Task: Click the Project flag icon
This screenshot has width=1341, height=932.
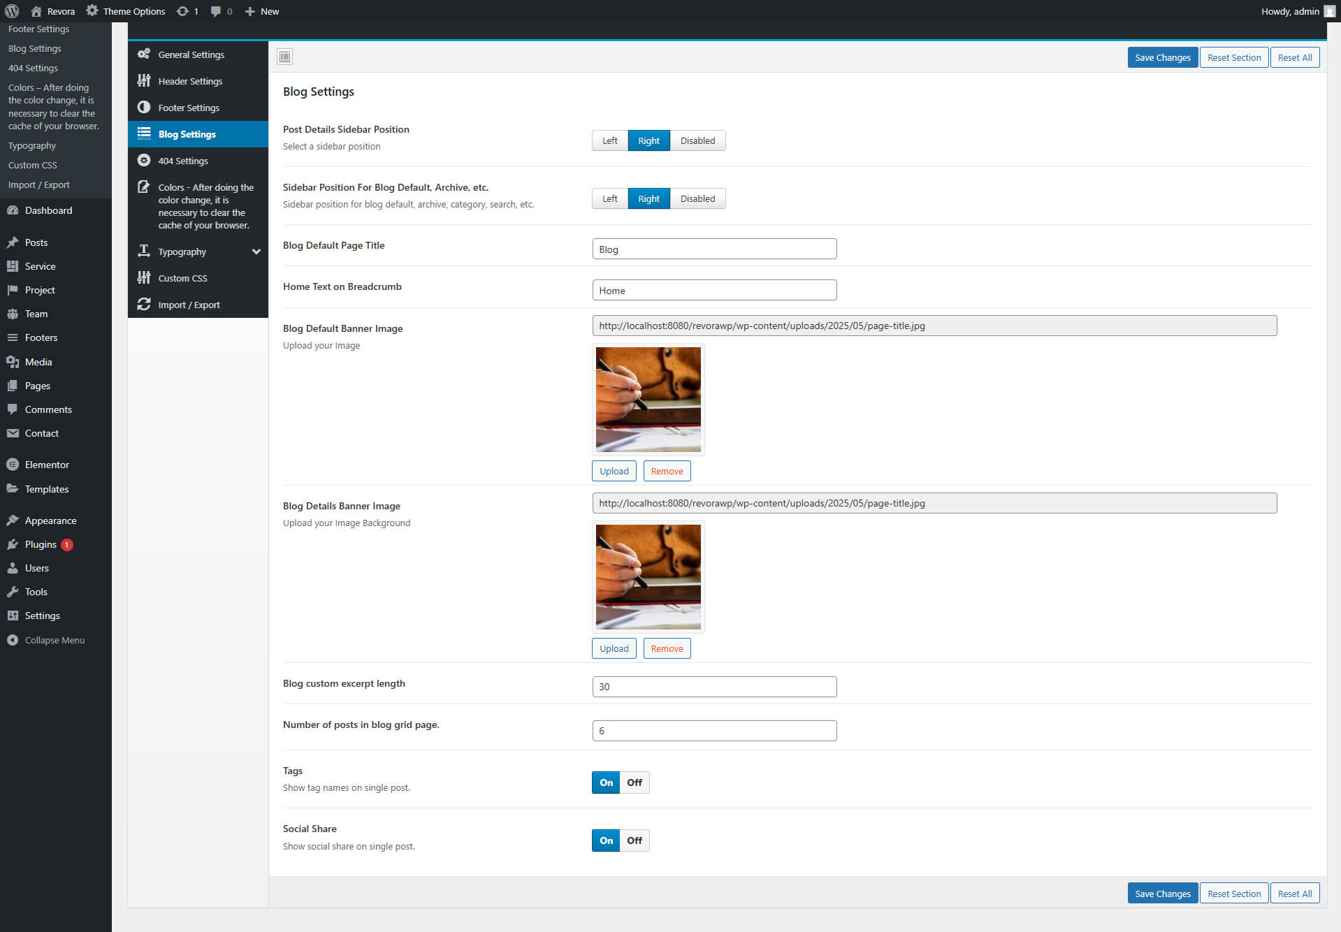Action: (13, 290)
